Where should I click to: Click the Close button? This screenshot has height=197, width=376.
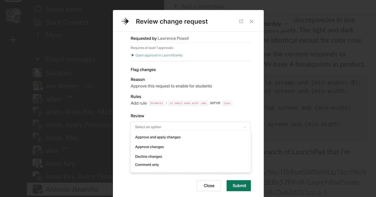[x=209, y=185]
